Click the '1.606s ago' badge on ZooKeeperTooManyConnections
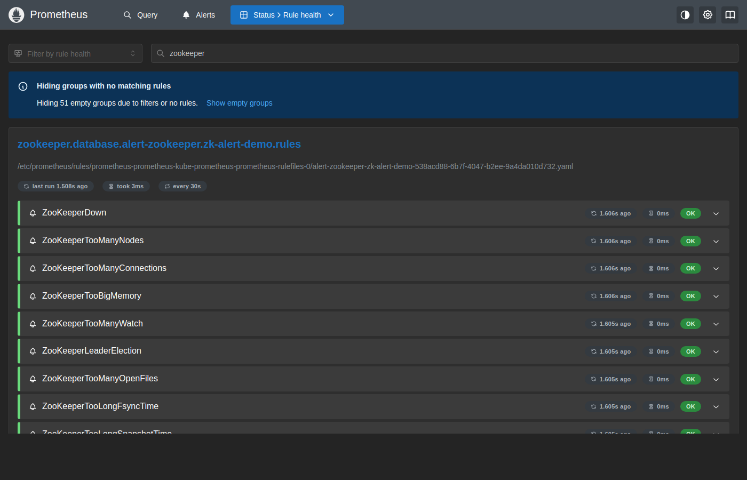Screen dimensions: 747x480 point(611,268)
